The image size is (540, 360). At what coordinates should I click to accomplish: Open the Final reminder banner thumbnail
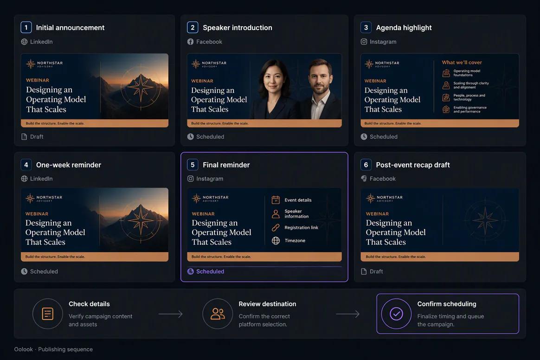[264, 225]
